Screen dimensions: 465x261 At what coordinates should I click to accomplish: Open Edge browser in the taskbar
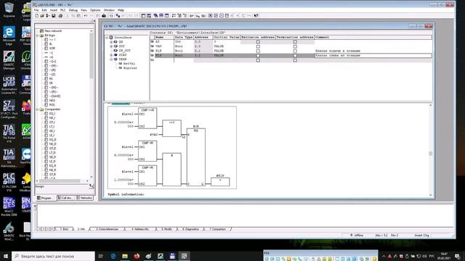tap(113, 256)
